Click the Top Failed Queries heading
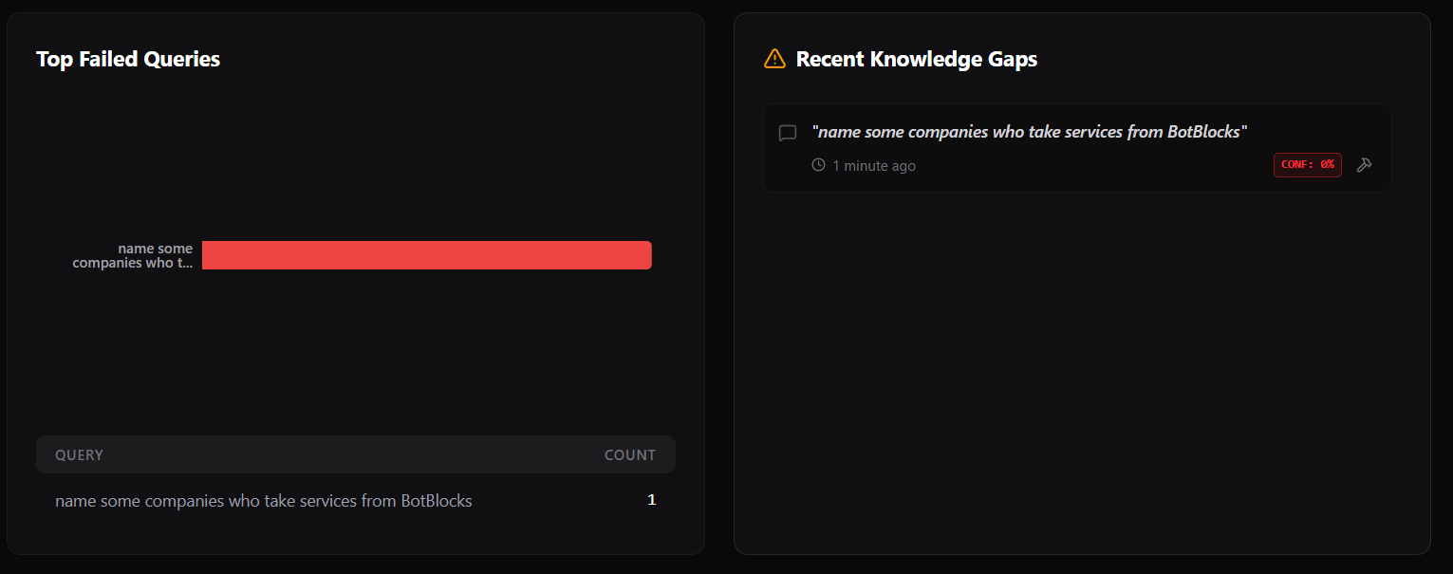Viewport: 1453px width, 574px height. click(128, 59)
